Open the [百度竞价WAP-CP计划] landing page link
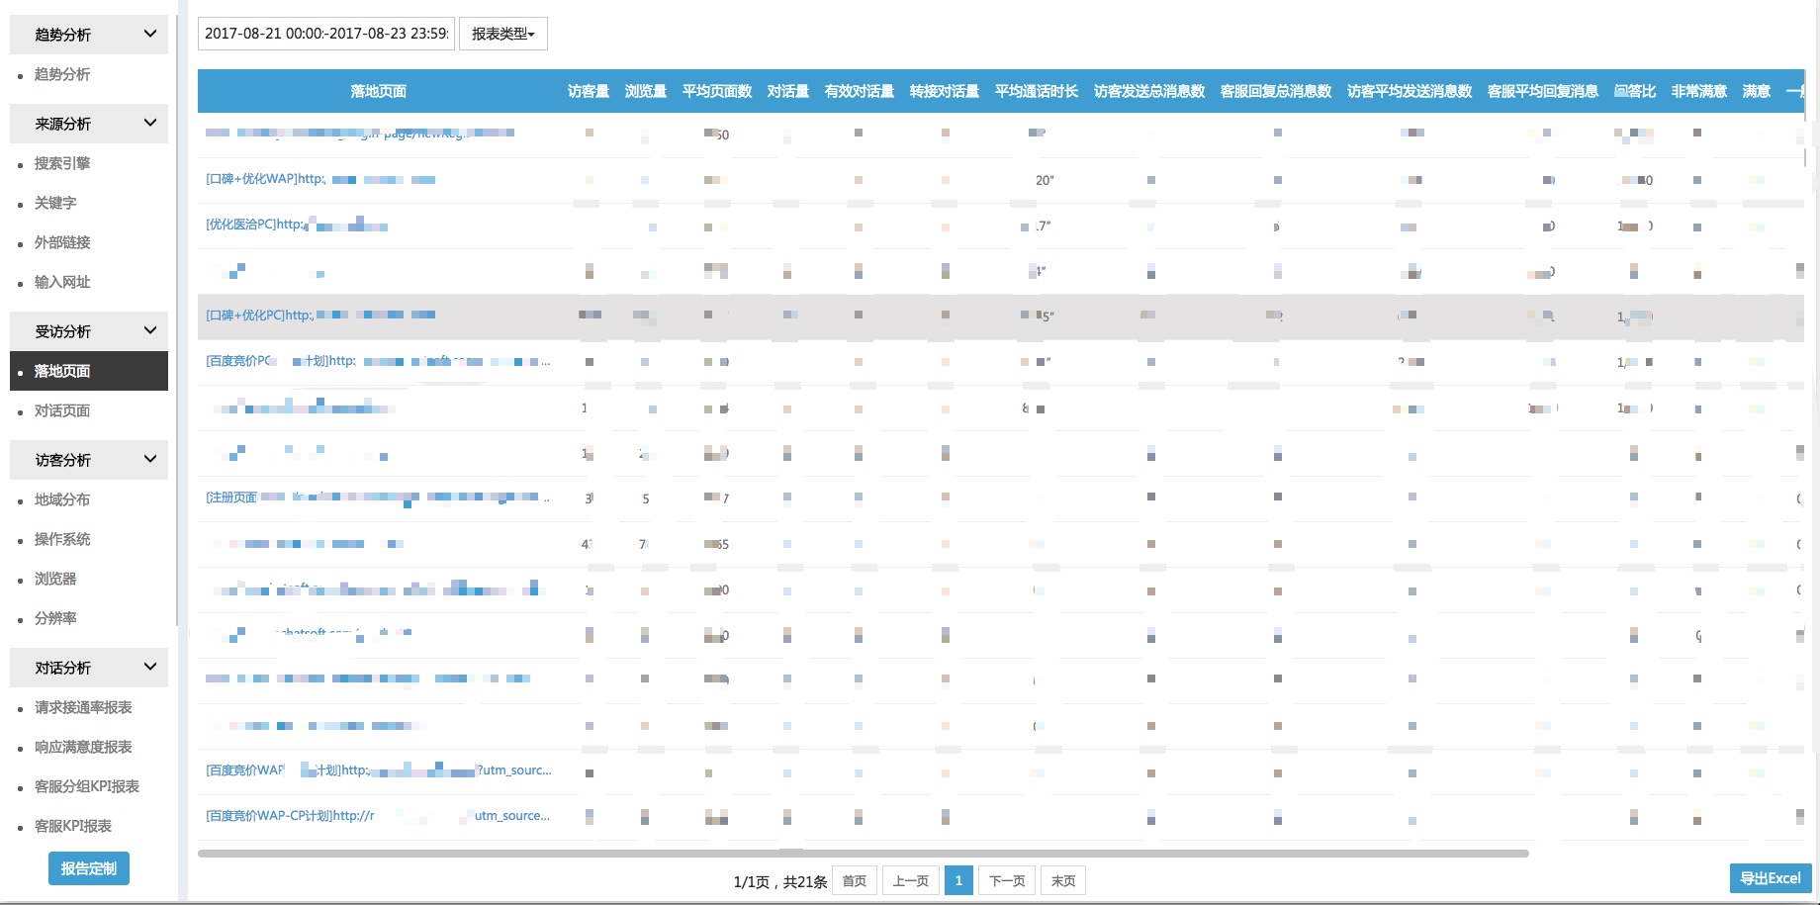 (378, 816)
